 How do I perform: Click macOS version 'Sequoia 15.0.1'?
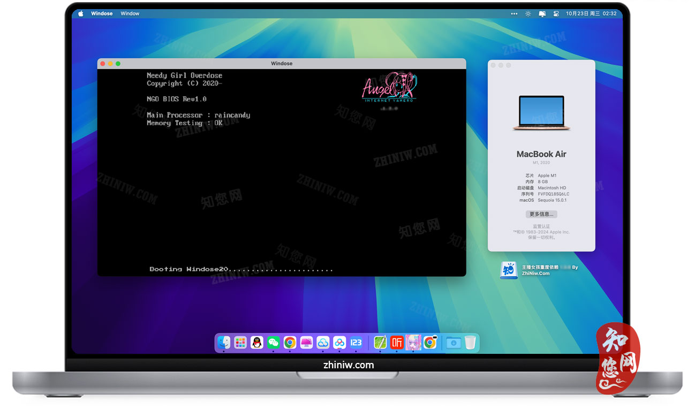coord(552,200)
